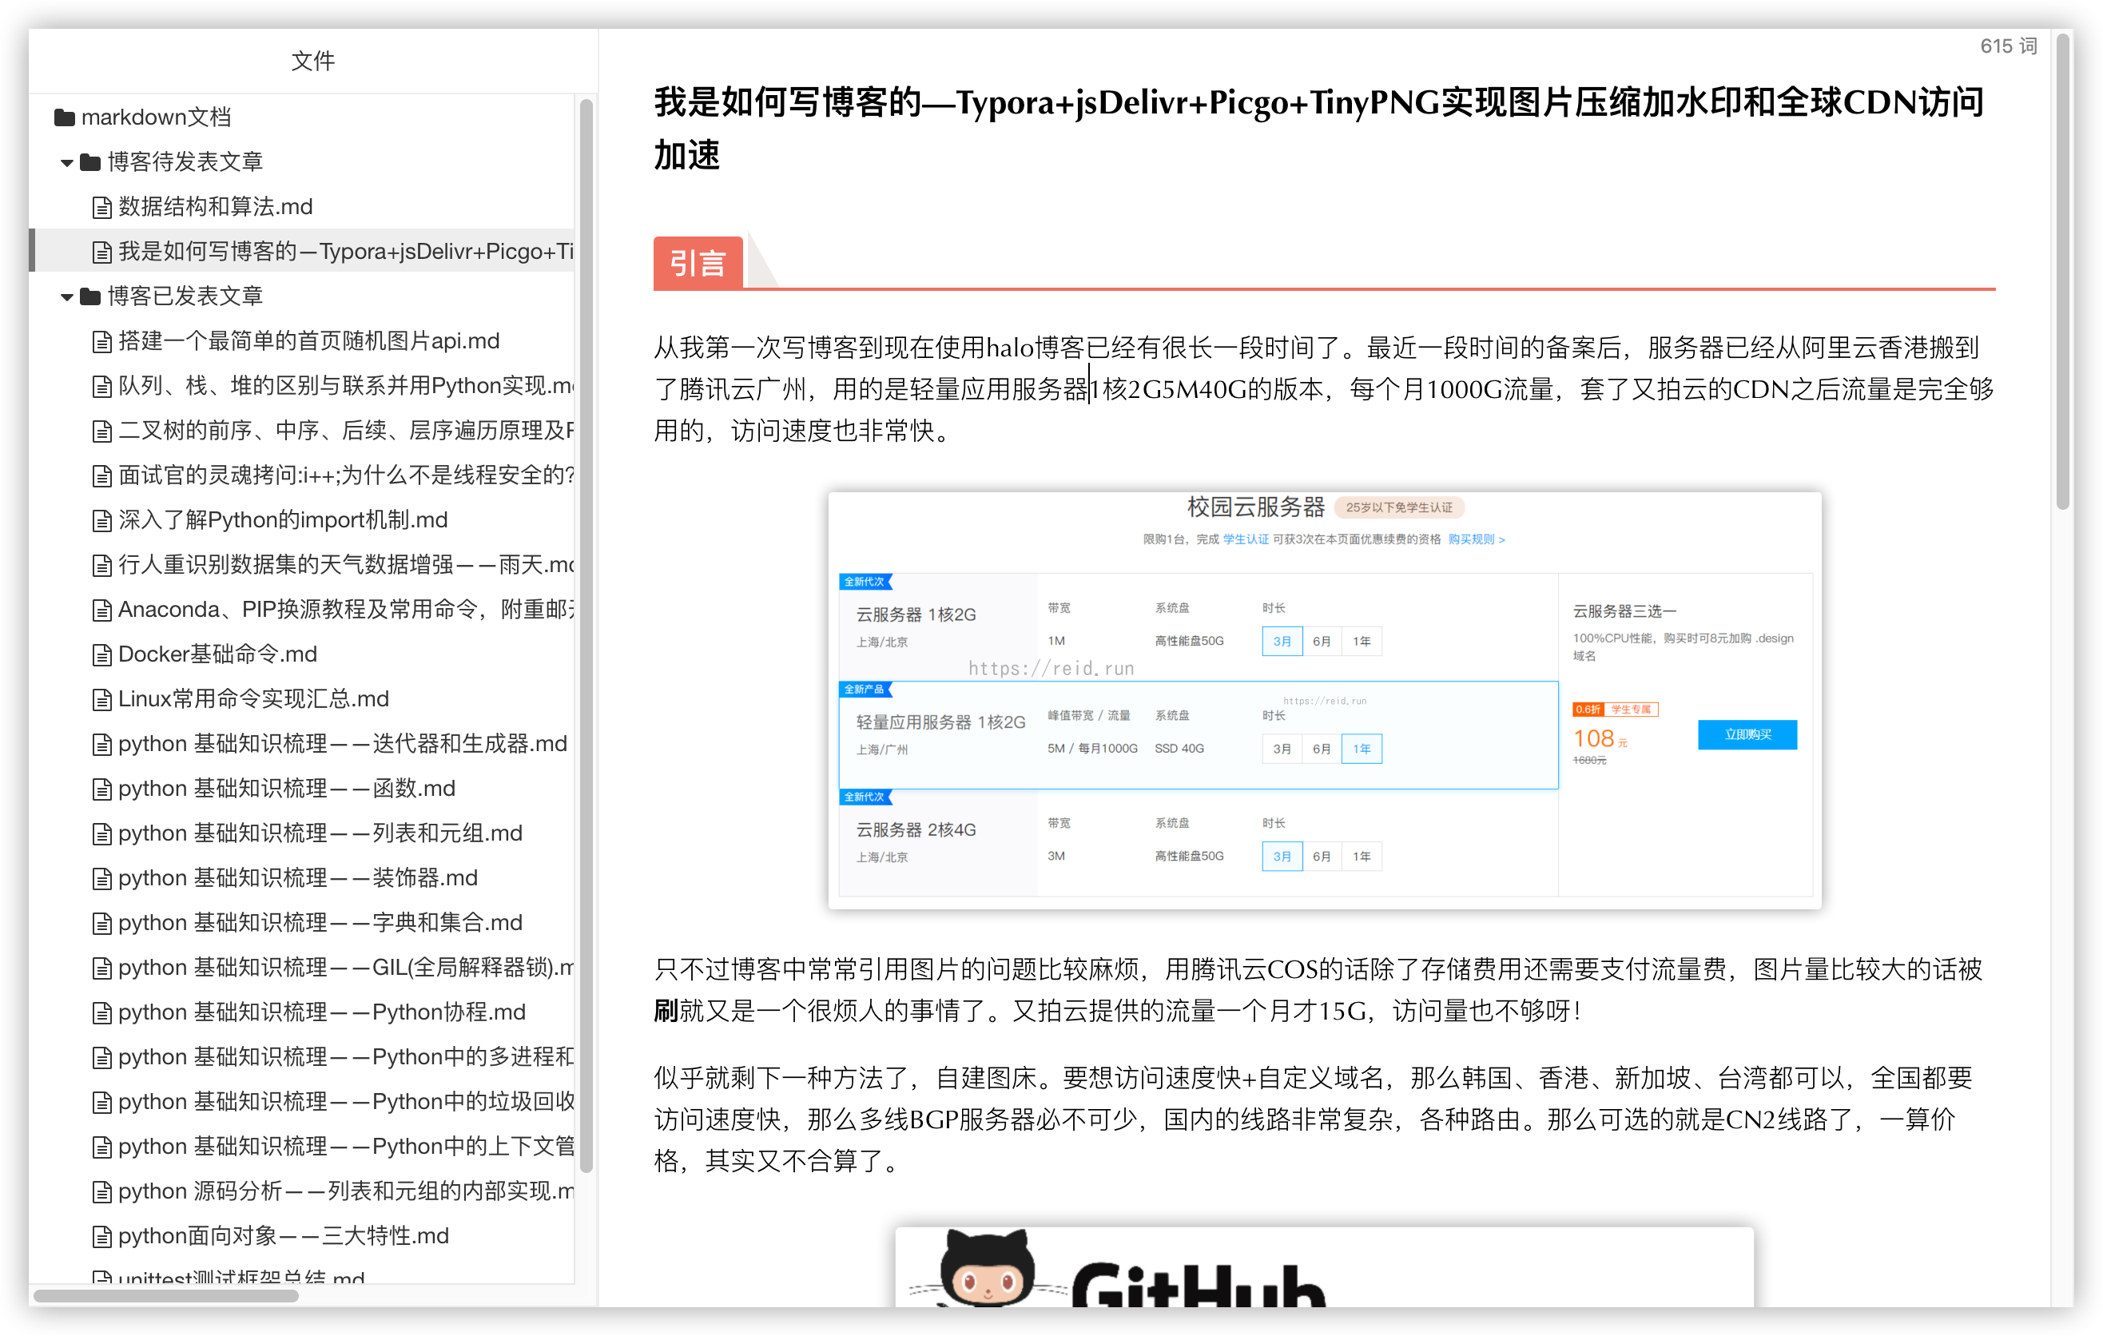Screen dimensions: 2103x1336
Task: Click the 615 词 word count indicator
Action: [2007, 46]
